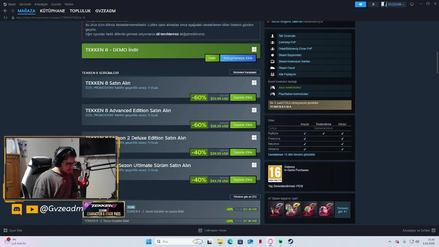The height and width of the screenshot is (247, 439).
Task: Add TEKKEN 8 $15.99 to cart
Action: (243, 97)
